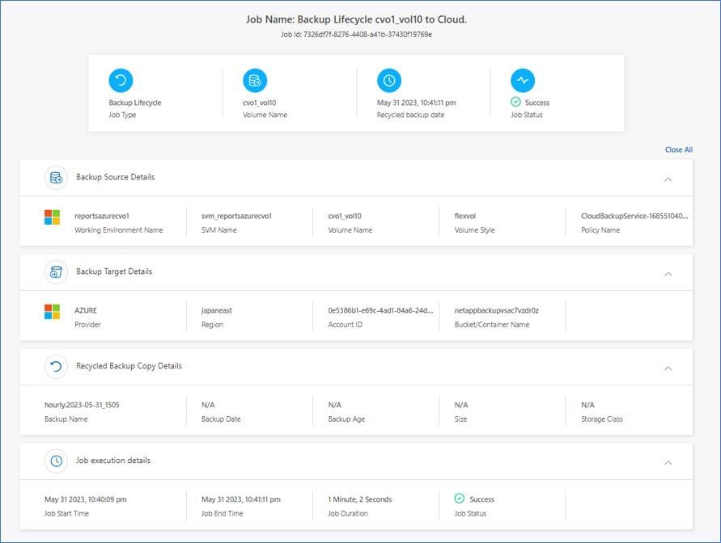Click the Backup Lifecycle job type icon
This screenshot has height=543, width=721.
[x=121, y=81]
